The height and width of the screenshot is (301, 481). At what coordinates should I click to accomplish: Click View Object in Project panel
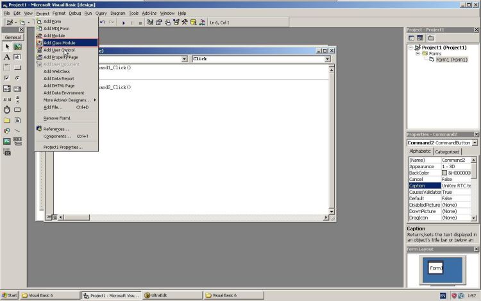pyautogui.click(x=420, y=38)
